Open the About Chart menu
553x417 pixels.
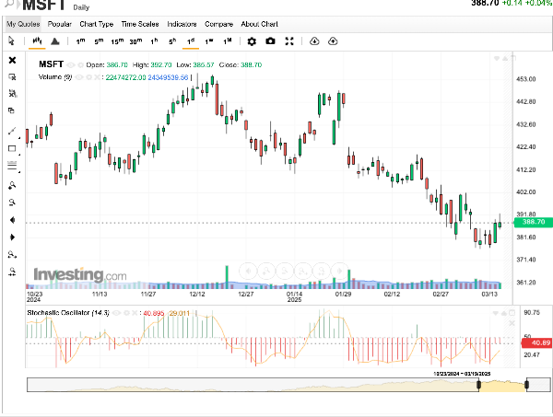(x=260, y=24)
